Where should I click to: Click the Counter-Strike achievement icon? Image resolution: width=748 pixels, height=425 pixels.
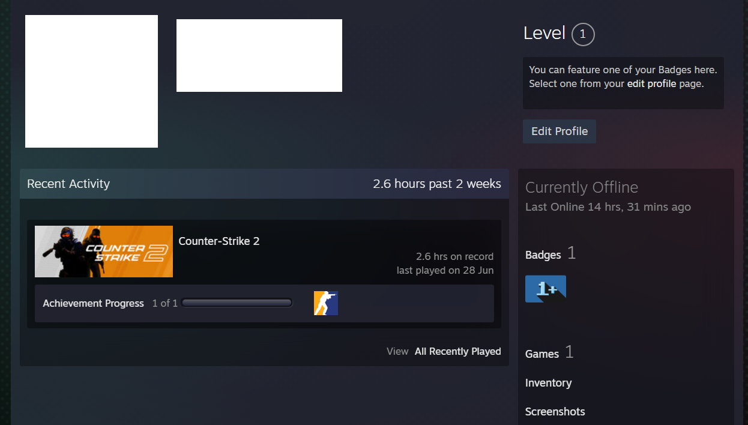point(326,303)
